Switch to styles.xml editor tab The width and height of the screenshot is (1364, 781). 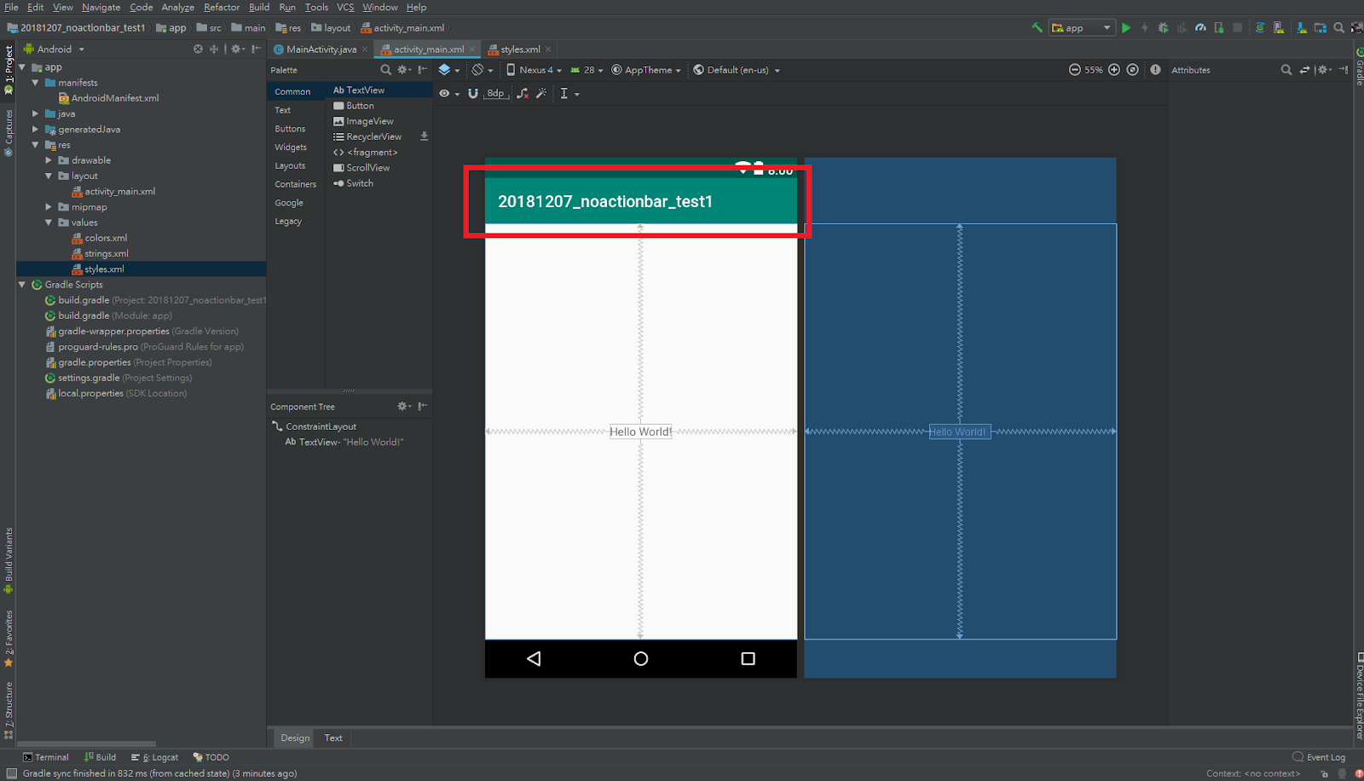click(519, 49)
